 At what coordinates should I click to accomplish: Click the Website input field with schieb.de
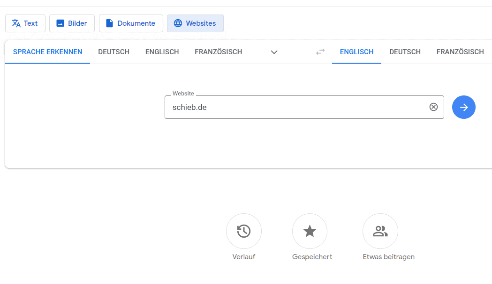295,107
